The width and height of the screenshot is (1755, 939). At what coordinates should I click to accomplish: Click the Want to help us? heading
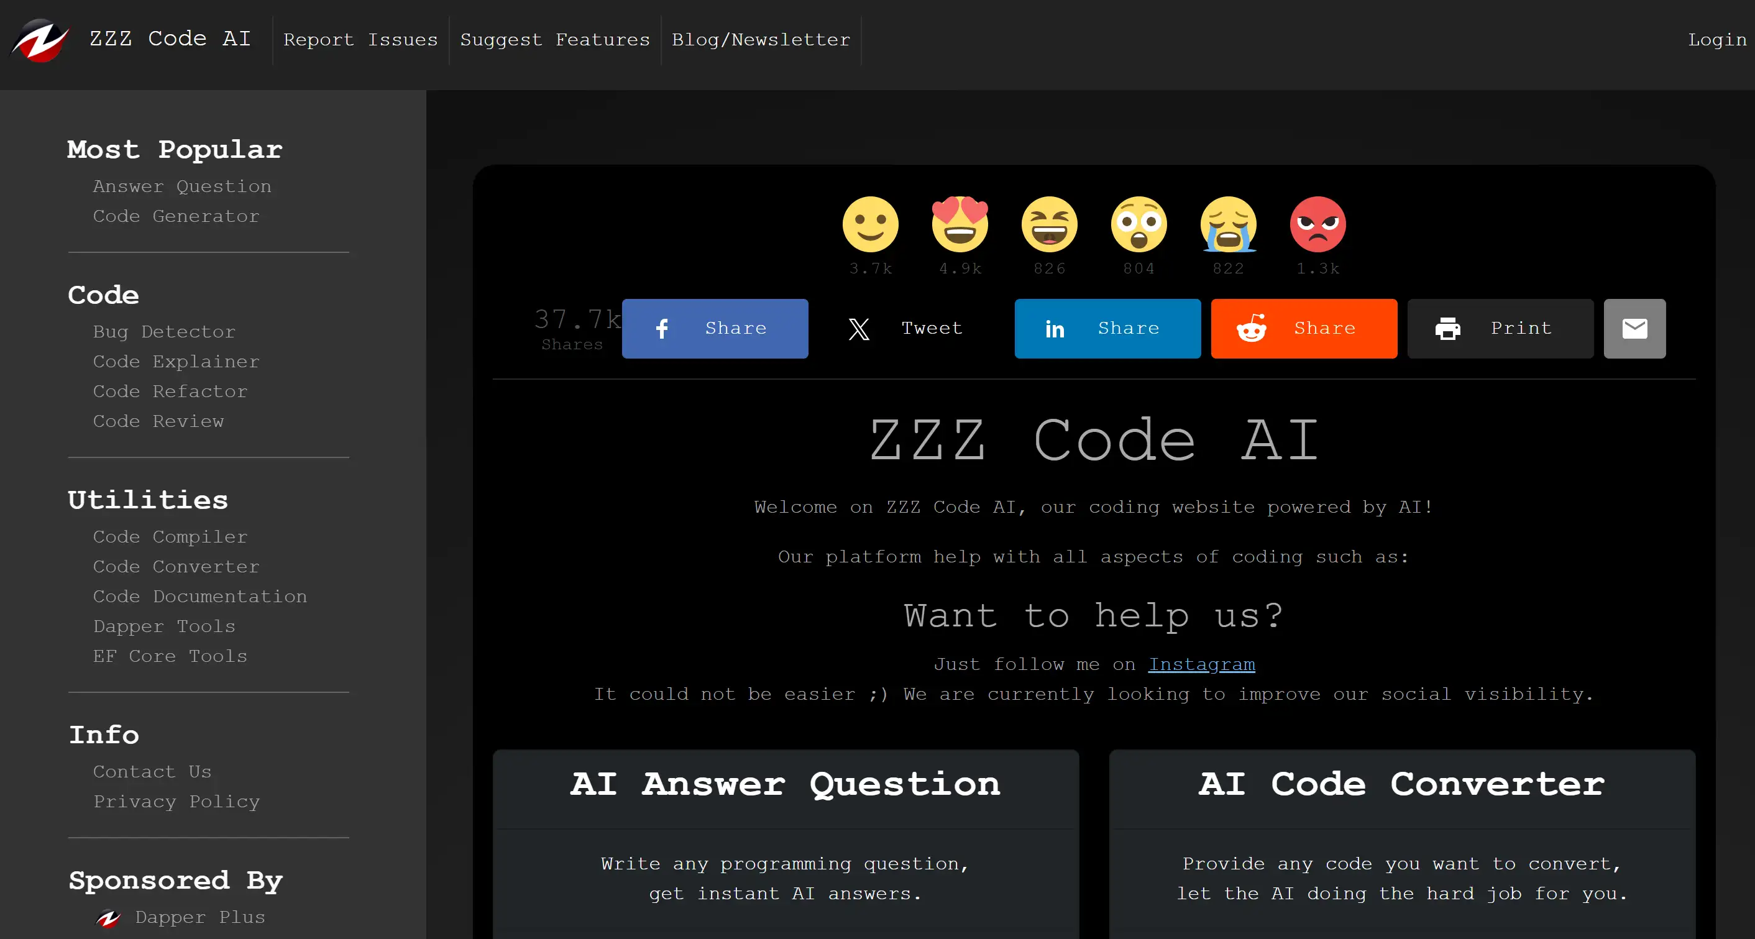[1094, 616]
